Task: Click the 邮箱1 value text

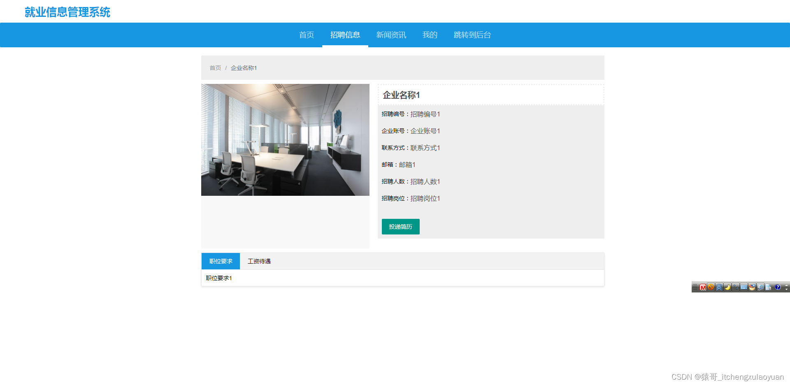Action: [407, 165]
